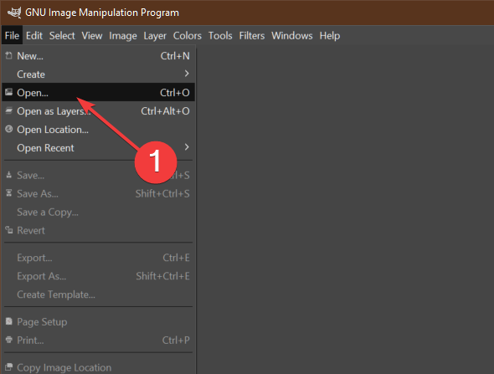Open the Colors menu

(x=188, y=36)
